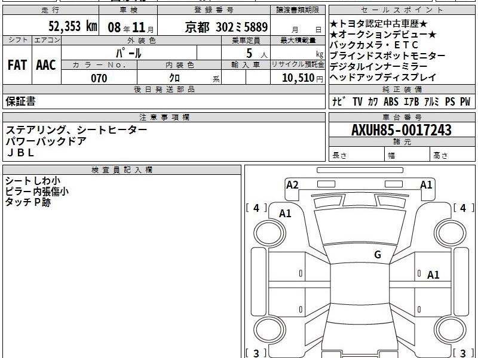
Task: Select exterior color パール
Action: point(128,53)
